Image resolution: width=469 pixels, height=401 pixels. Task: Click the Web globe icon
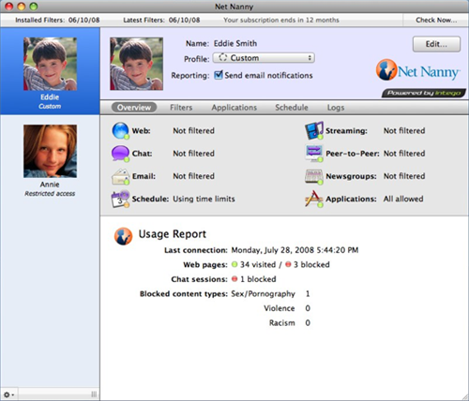pos(120,130)
